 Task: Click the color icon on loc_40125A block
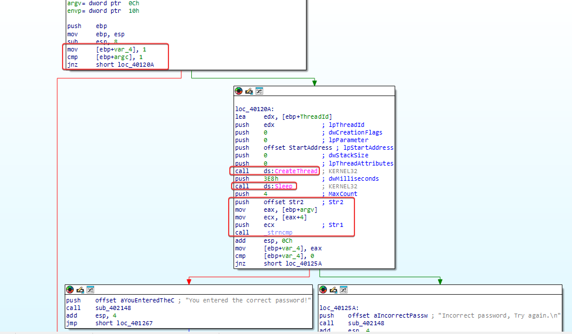coord(323,290)
